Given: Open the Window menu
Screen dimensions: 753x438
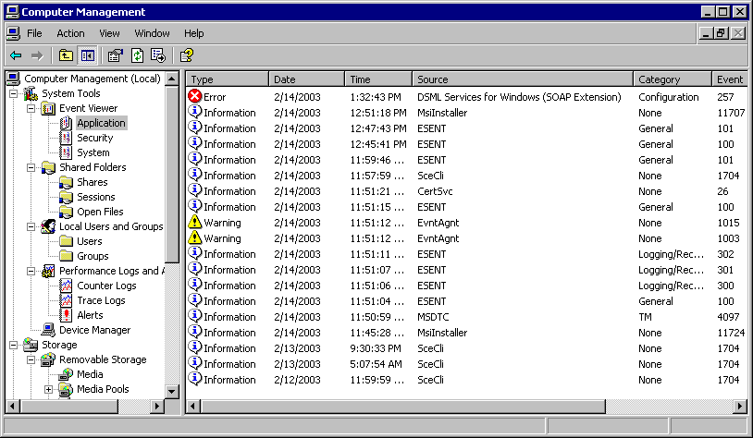Looking at the screenshot, I should coord(153,33).
